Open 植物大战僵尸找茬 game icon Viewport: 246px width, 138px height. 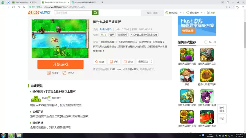[x=187, y=55]
